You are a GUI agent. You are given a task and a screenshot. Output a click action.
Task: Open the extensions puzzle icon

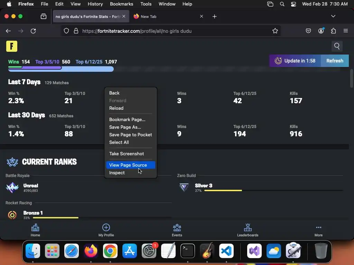(333, 31)
